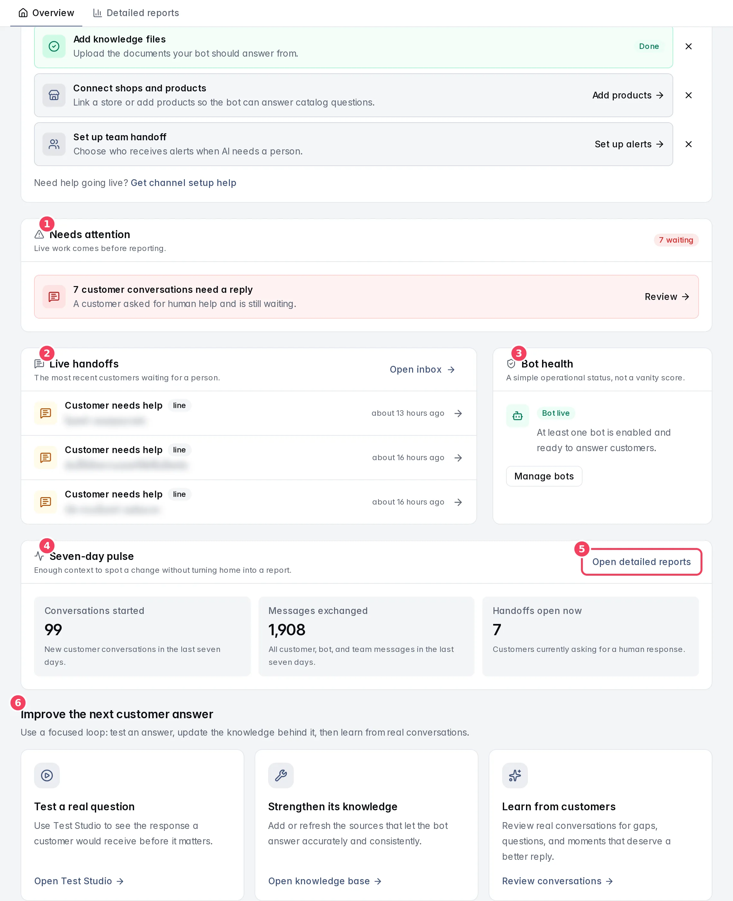Image resolution: width=733 pixels, height=901 pixels.
Task: Click the Manage bots button
Action: 544,476
